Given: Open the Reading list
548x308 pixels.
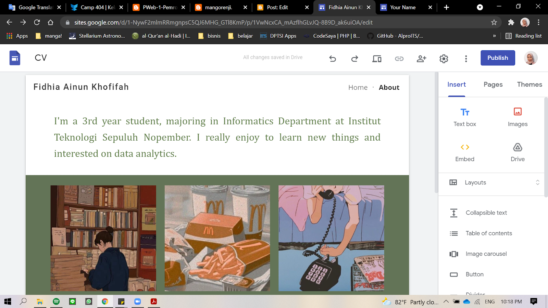Looking at the screenshot, I should point(524,36).
